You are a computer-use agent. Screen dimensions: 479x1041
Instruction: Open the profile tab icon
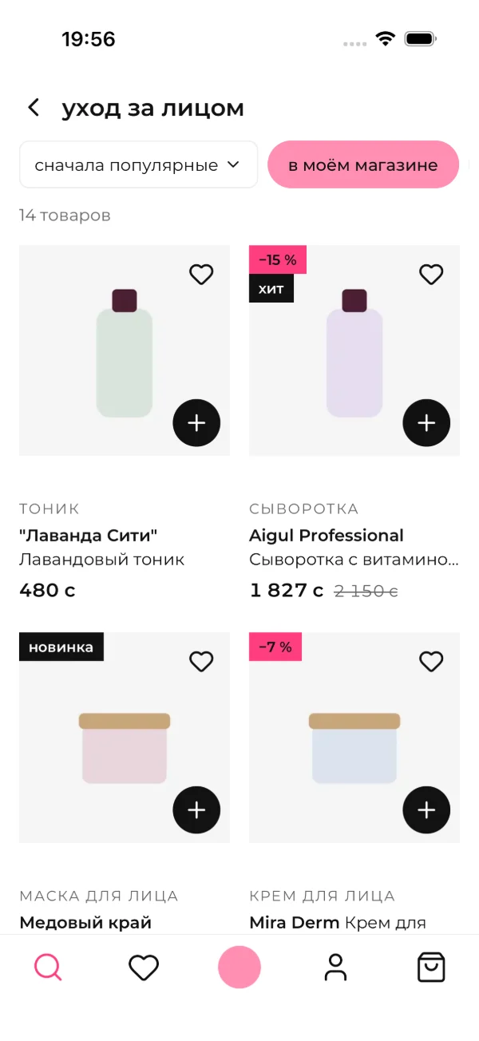click(x=335, y=968)
